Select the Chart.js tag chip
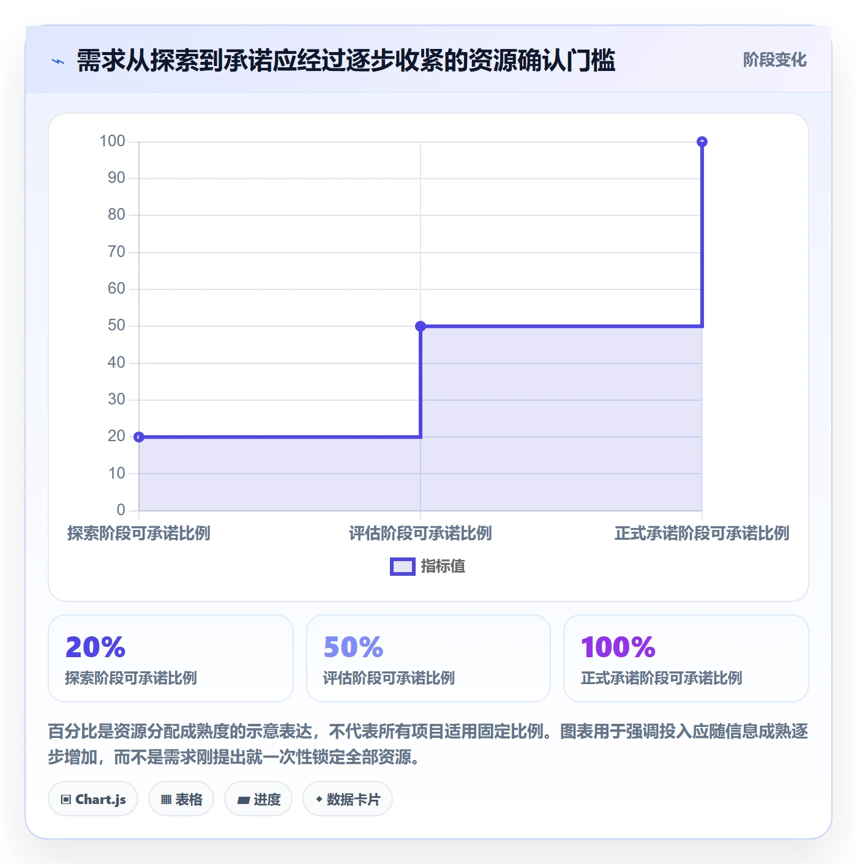Image resolution: width=857 pixels, height=864 pixels. [x=93, y=799]
